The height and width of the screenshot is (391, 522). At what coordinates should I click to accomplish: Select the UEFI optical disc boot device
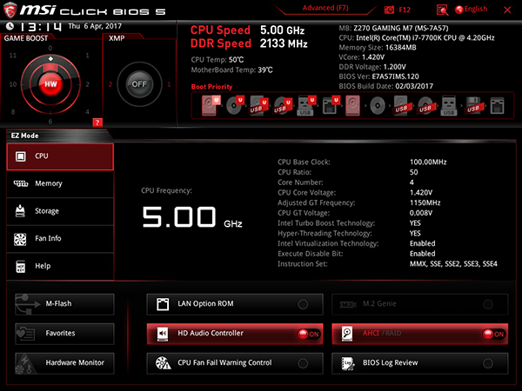click(x=234, y=105)
